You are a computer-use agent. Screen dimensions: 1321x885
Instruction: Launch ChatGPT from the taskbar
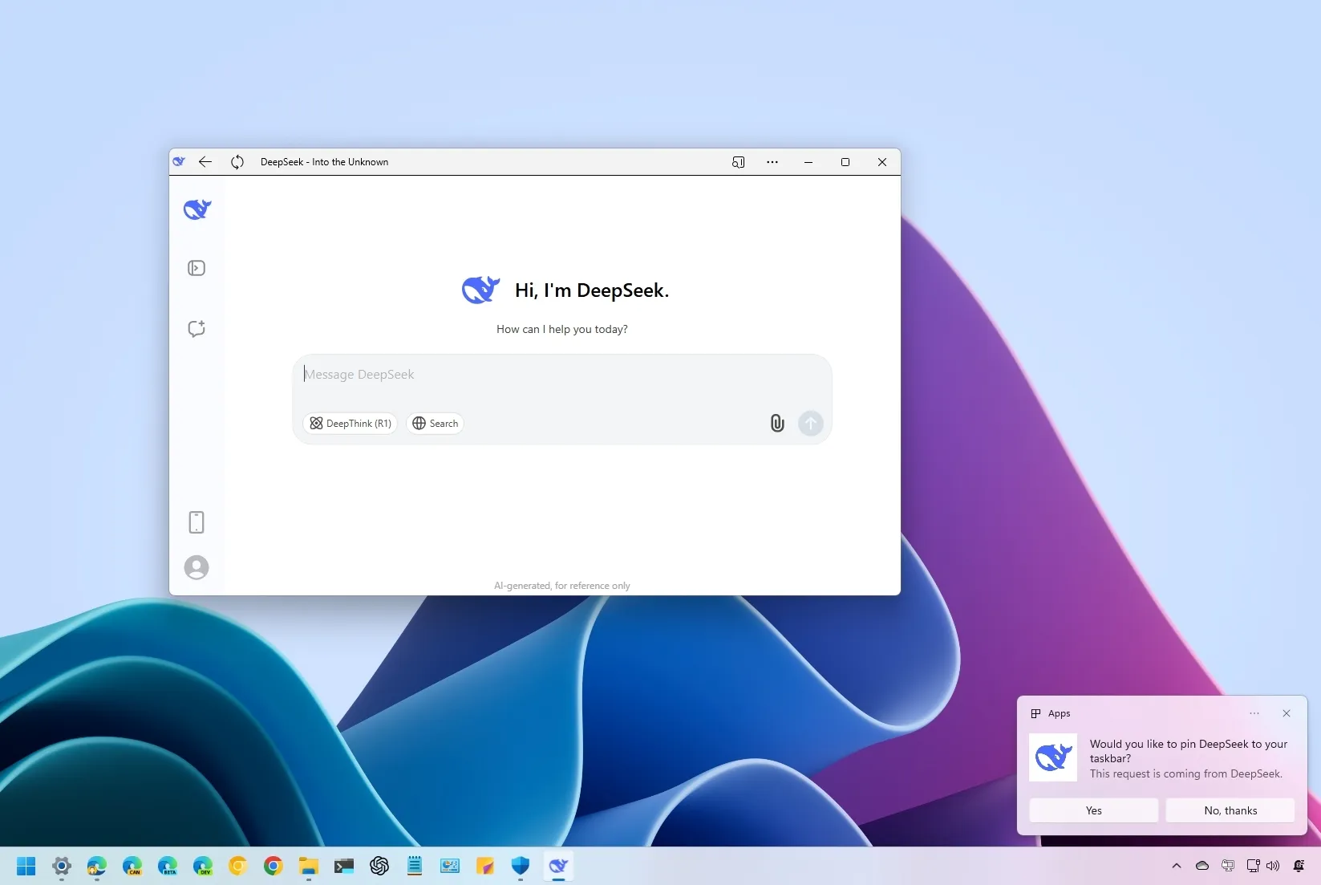click(x=379, y=867)
